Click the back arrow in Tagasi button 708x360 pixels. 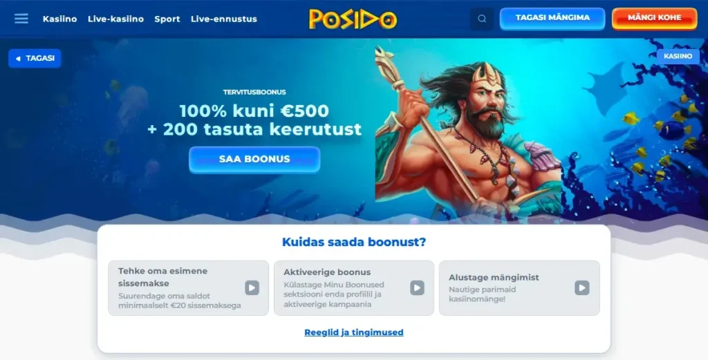[x=18, y=59]
